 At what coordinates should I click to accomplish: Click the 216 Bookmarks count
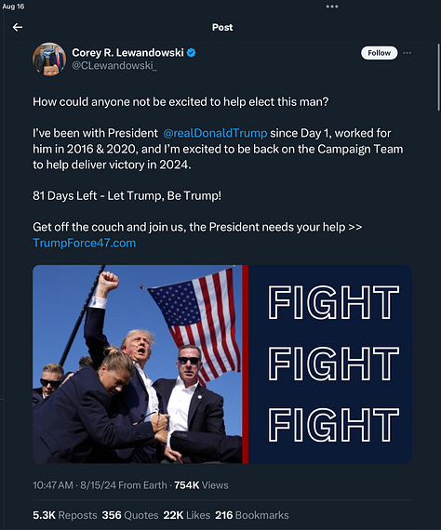tap(252, 515)
